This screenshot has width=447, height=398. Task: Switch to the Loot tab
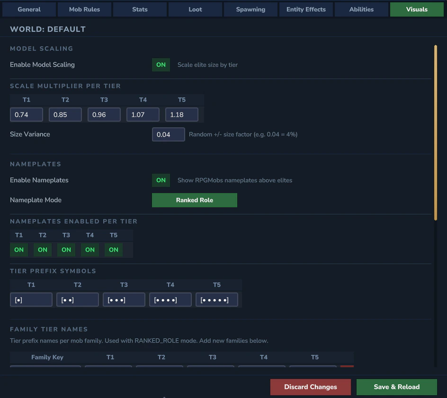coord(195,9)
